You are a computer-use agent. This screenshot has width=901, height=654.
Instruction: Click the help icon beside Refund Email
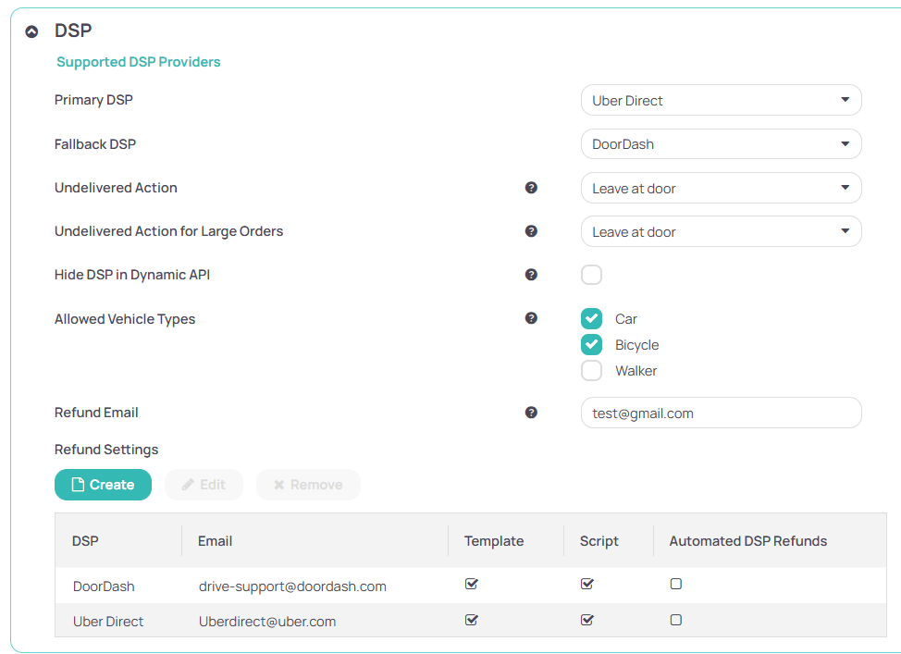point(532,412)
